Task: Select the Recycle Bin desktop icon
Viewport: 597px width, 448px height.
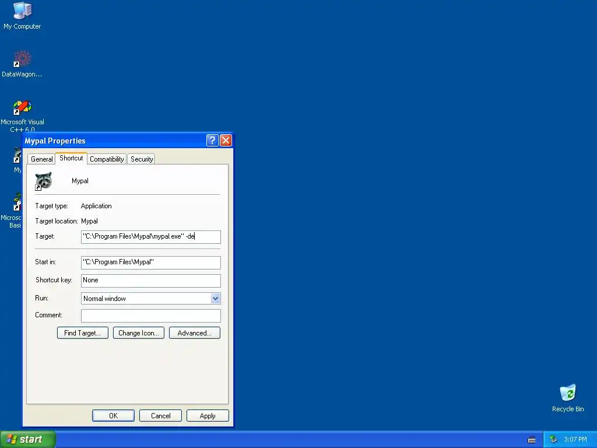Action: 568,398
